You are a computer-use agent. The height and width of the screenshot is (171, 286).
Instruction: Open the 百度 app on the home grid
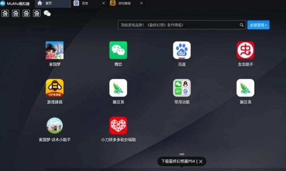[x=182, y=50]
